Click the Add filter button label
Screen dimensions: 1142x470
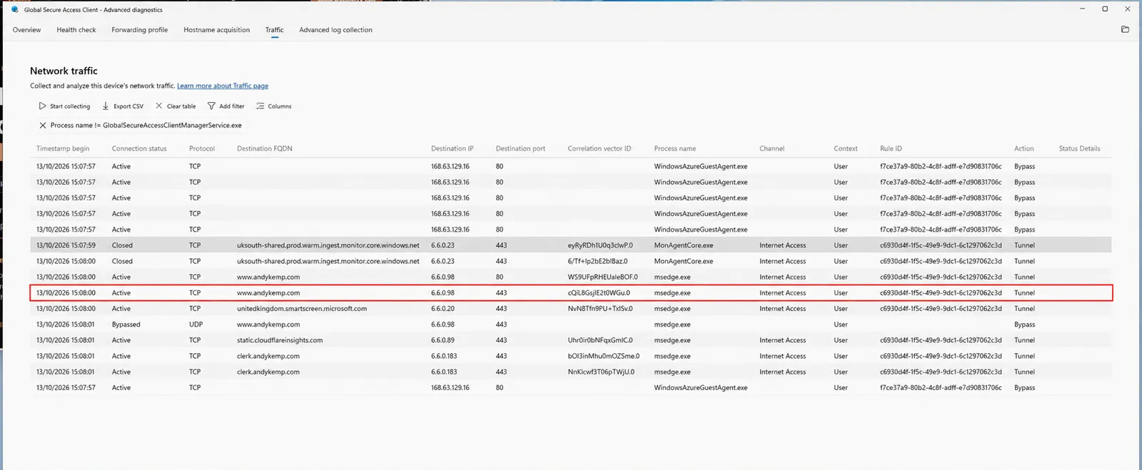[x=232, y=106]
